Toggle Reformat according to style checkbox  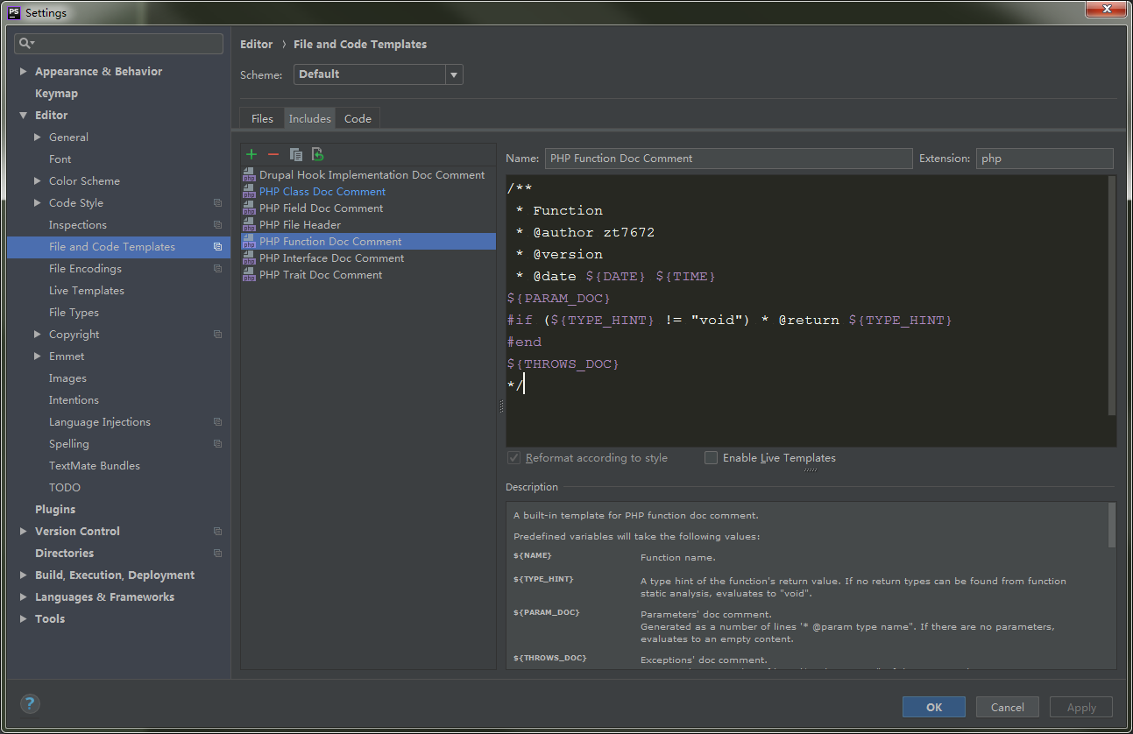coord(513,458)
